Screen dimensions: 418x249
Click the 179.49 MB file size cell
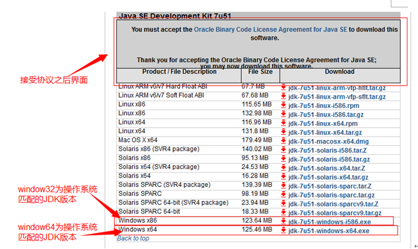(257, 140)
